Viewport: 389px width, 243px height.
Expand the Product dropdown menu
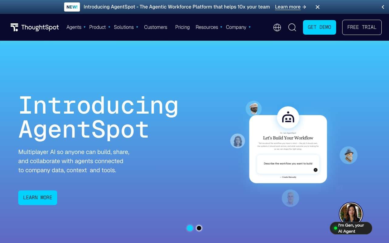tap(100, 27)
